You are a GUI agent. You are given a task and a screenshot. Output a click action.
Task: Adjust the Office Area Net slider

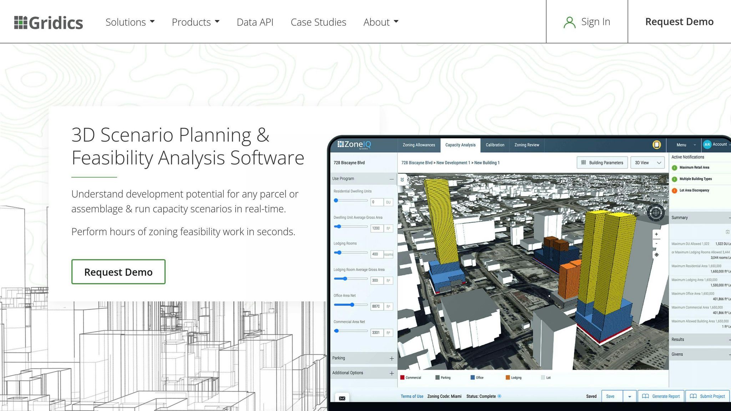352,305
